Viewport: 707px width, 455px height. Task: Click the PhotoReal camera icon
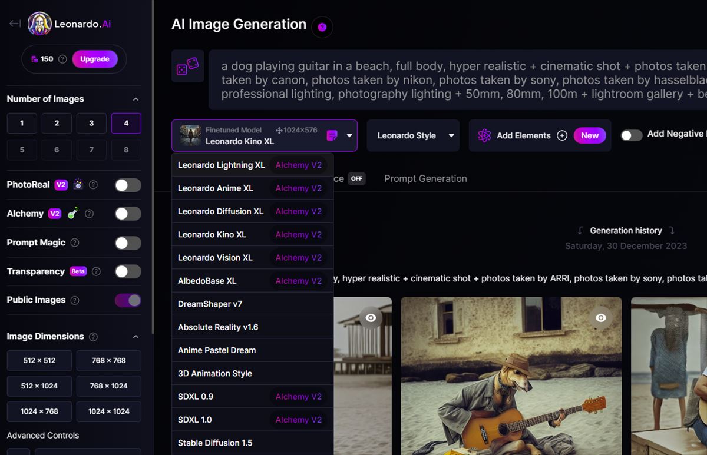tap(78, 184)
